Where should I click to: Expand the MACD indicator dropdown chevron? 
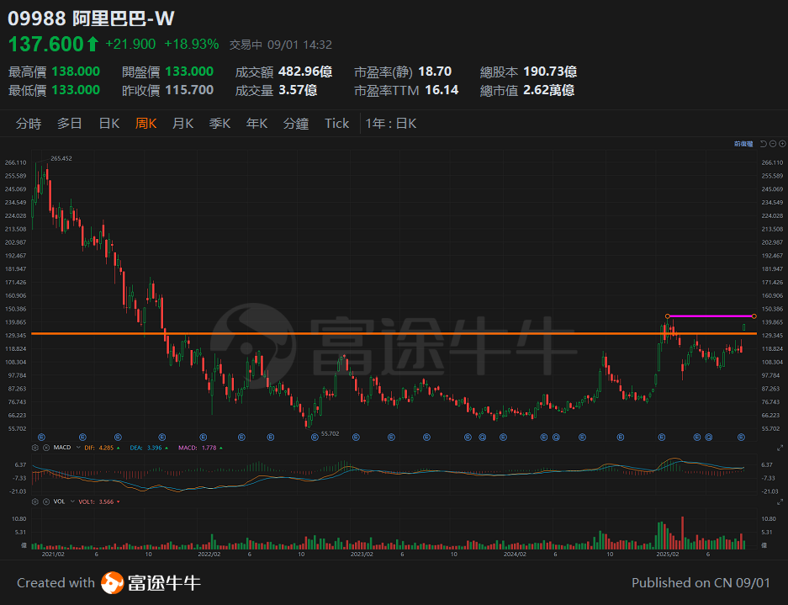point(77,447)
